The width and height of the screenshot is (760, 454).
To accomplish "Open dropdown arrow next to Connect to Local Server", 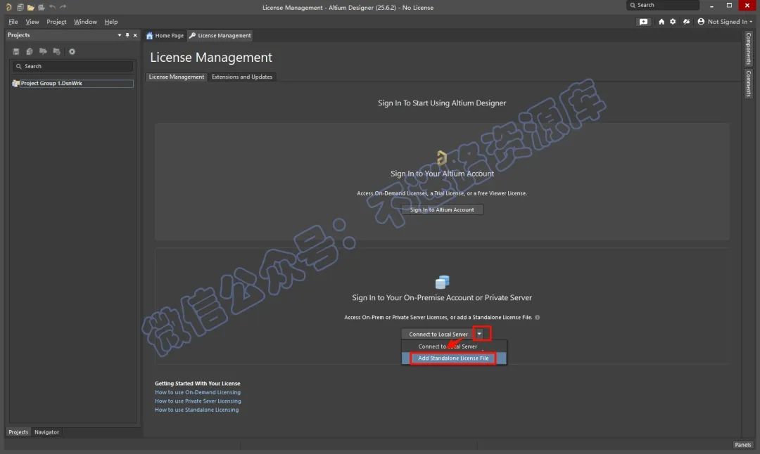I will [479, 334].
